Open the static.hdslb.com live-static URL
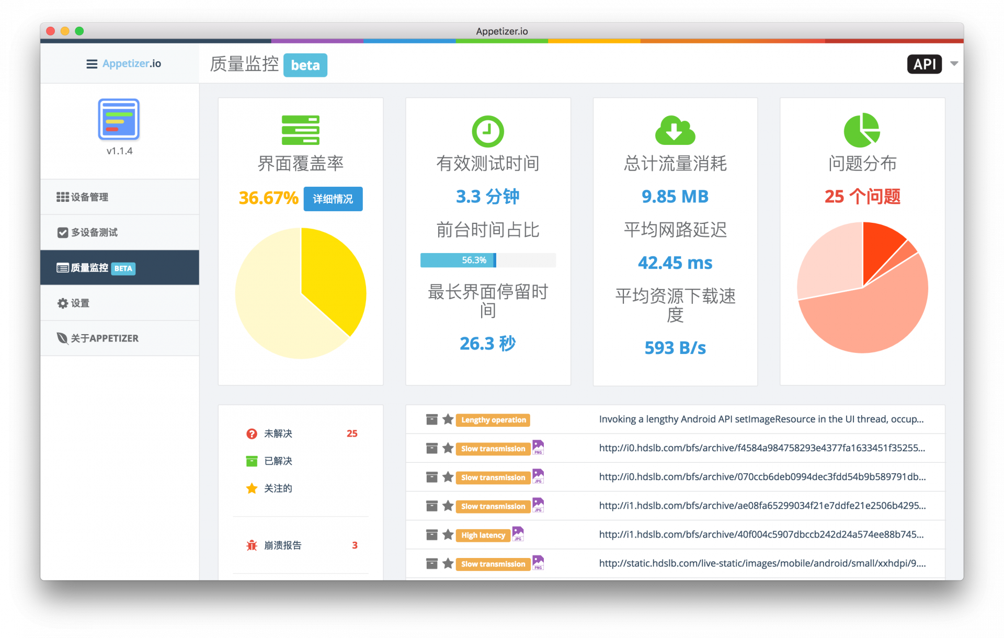Screen dimensions: 1004x638 tap(762, 563)
